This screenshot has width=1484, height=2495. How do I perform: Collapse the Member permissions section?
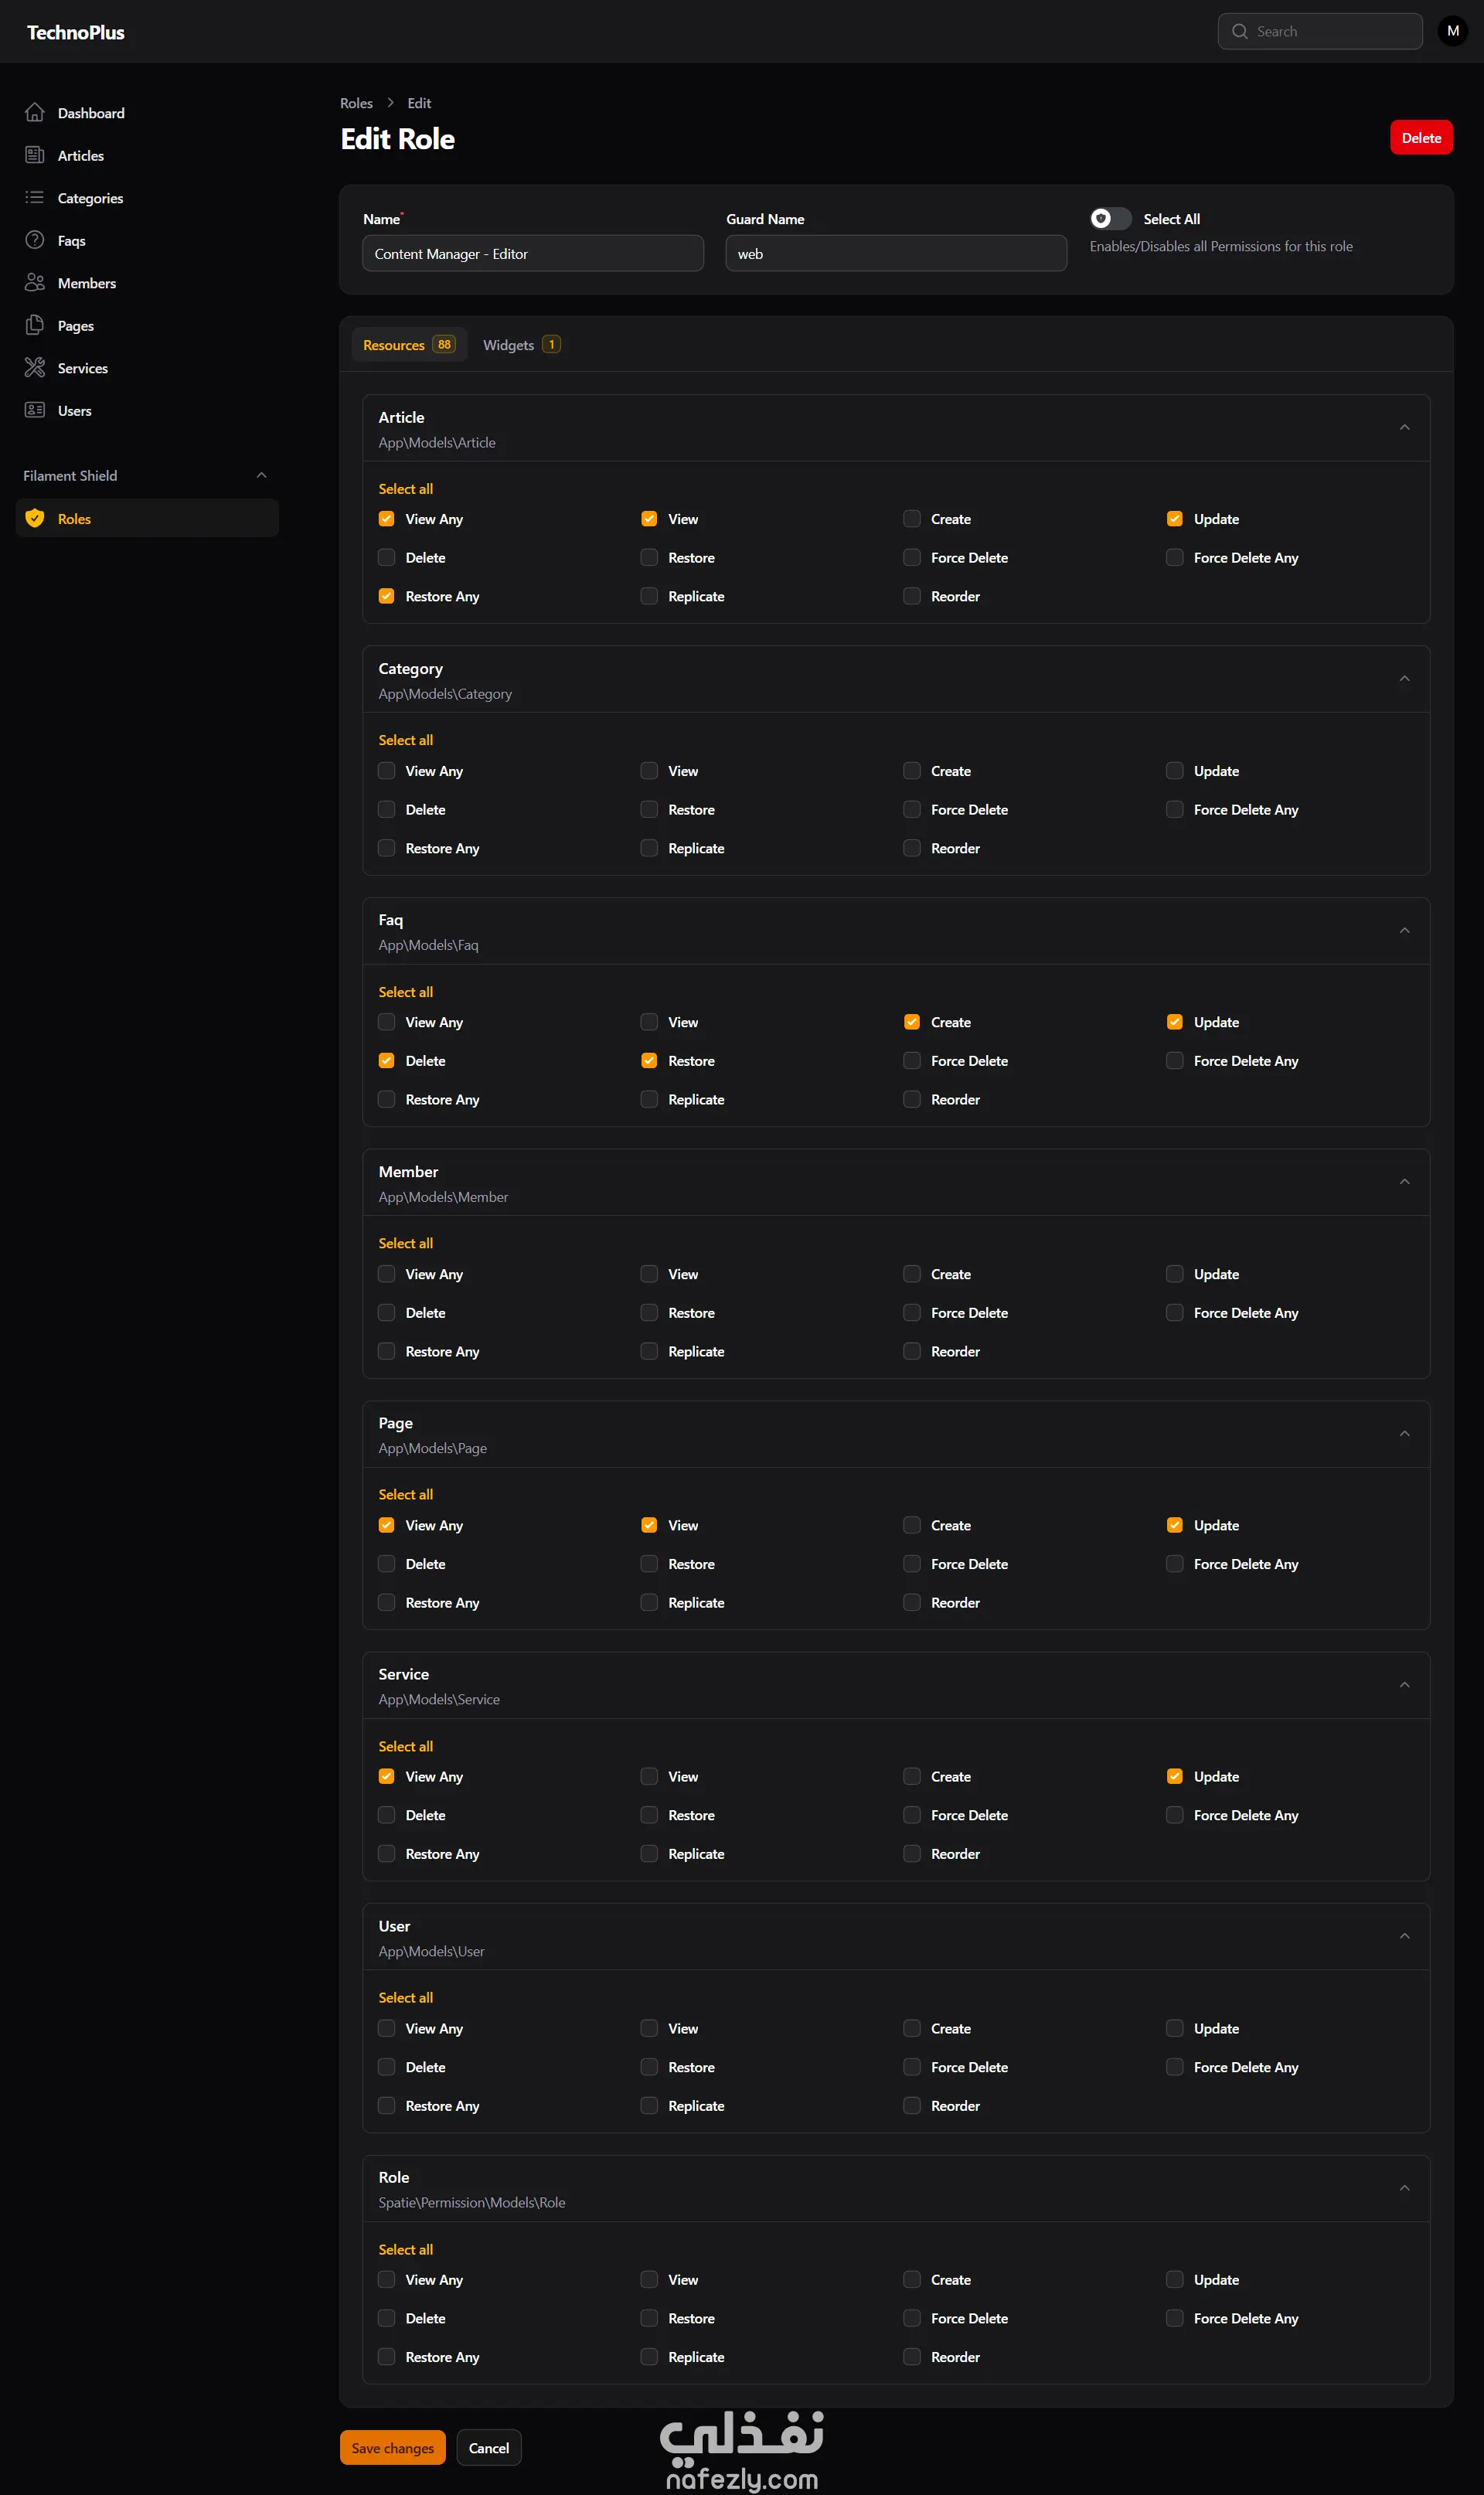[1404, 1182]
